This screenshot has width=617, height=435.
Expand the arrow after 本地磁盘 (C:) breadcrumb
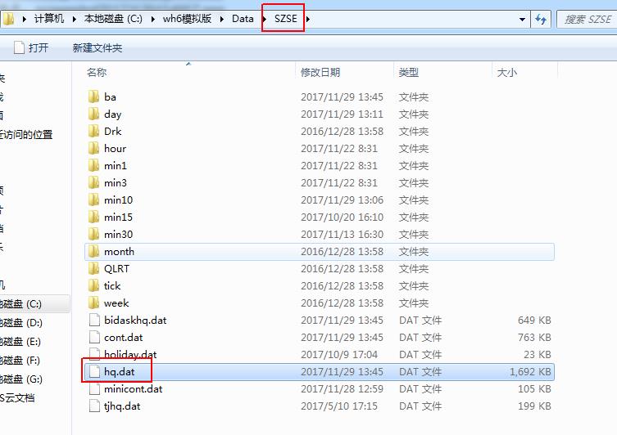pos(152,19)
